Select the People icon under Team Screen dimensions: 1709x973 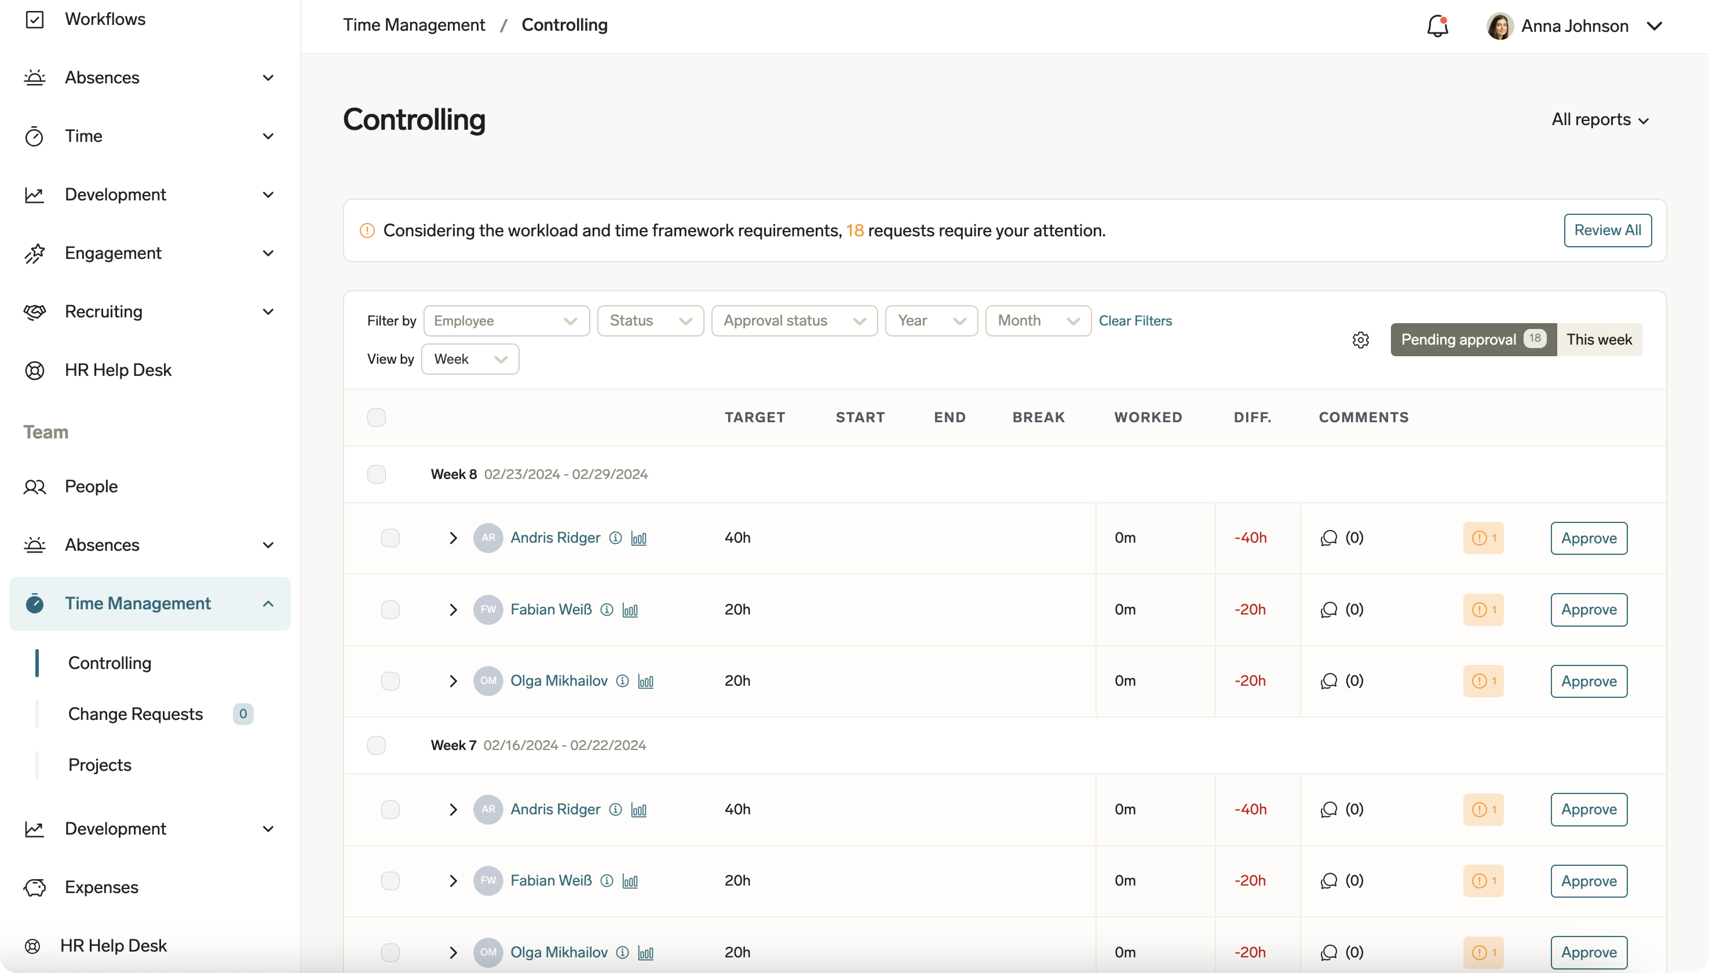(x=35, y=487)
